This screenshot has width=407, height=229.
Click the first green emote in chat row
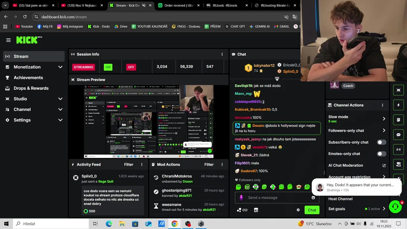(238, 187)
